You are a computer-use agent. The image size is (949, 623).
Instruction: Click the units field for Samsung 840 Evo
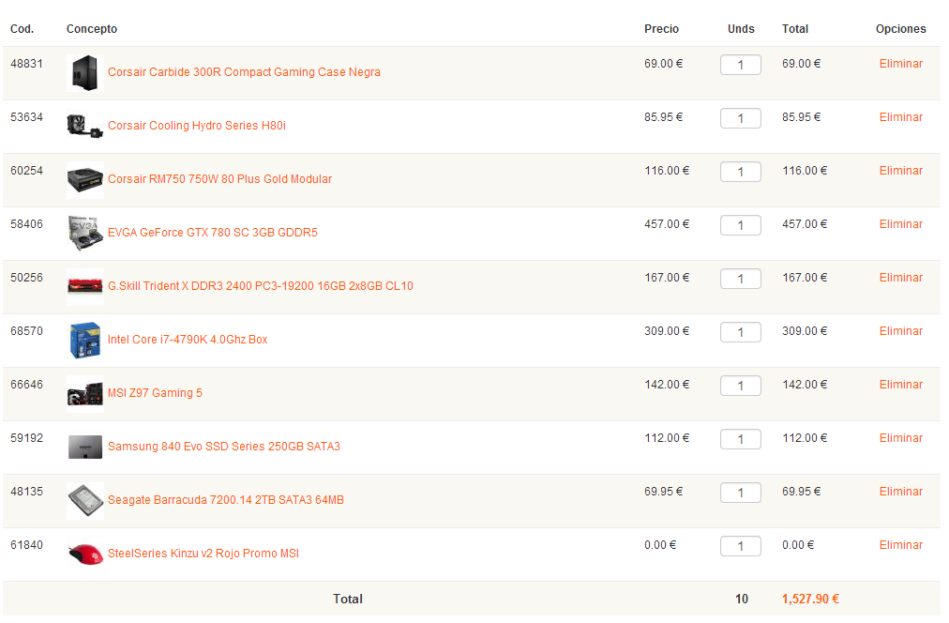coord(740,439)
